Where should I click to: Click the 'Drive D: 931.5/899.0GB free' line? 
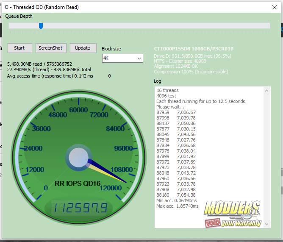(x=192, y=56)
